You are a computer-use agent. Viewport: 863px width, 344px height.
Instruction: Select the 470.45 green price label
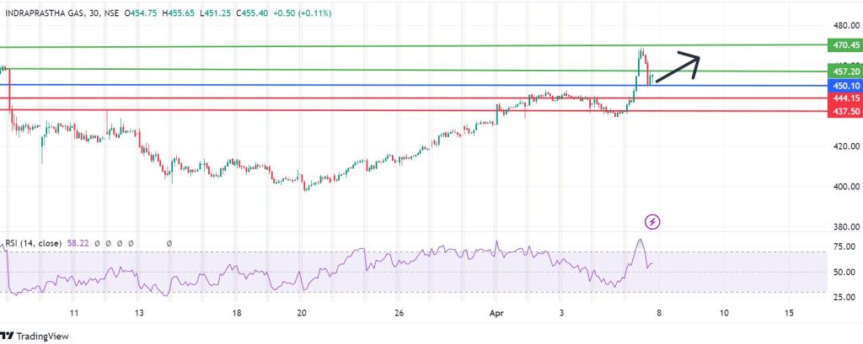click(844, 45)
